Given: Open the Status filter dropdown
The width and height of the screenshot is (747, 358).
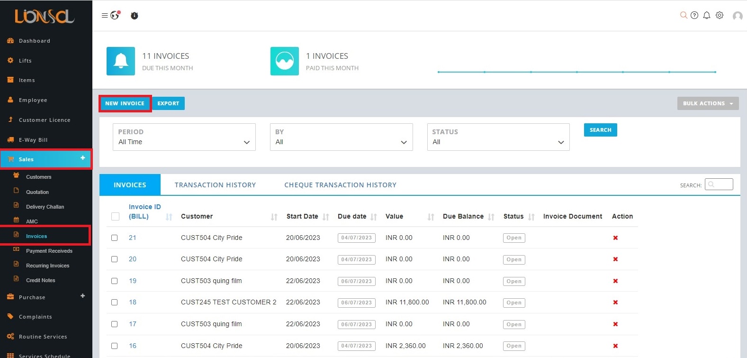Looking at the screenshot, I should pos(498,137).
